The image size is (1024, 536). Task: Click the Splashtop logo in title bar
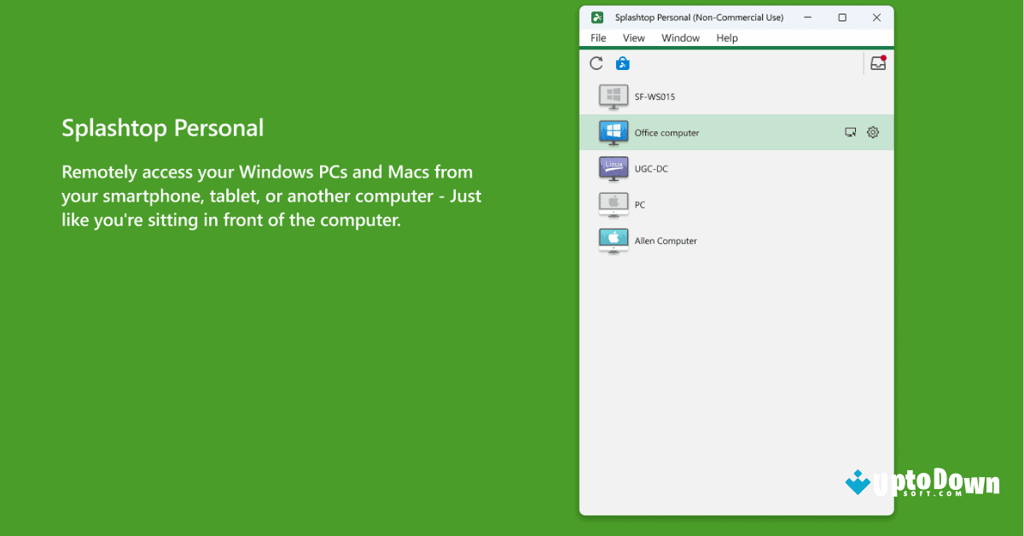(598, 17)
